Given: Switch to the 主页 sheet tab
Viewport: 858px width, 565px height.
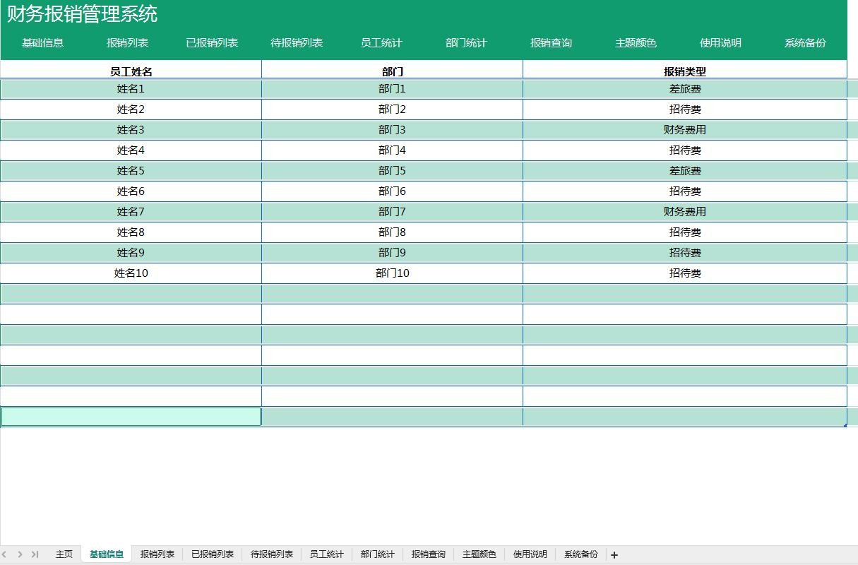Looking at the screenshot, I should [x=64, y=554].
